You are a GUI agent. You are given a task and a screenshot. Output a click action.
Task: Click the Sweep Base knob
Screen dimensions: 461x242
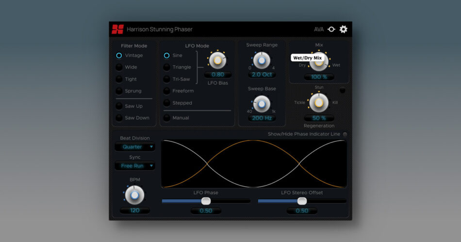pos(262,104)
